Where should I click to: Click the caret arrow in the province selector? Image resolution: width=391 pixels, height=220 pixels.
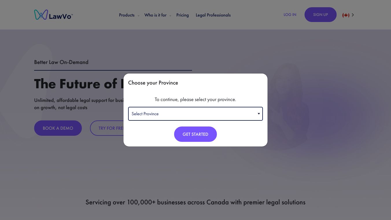[259, 114]
